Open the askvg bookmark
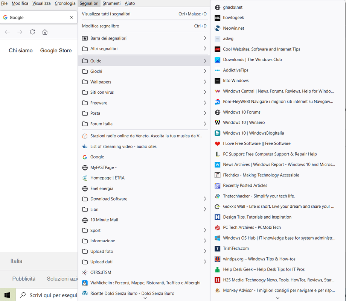346x301 pixels. [277, 39]
